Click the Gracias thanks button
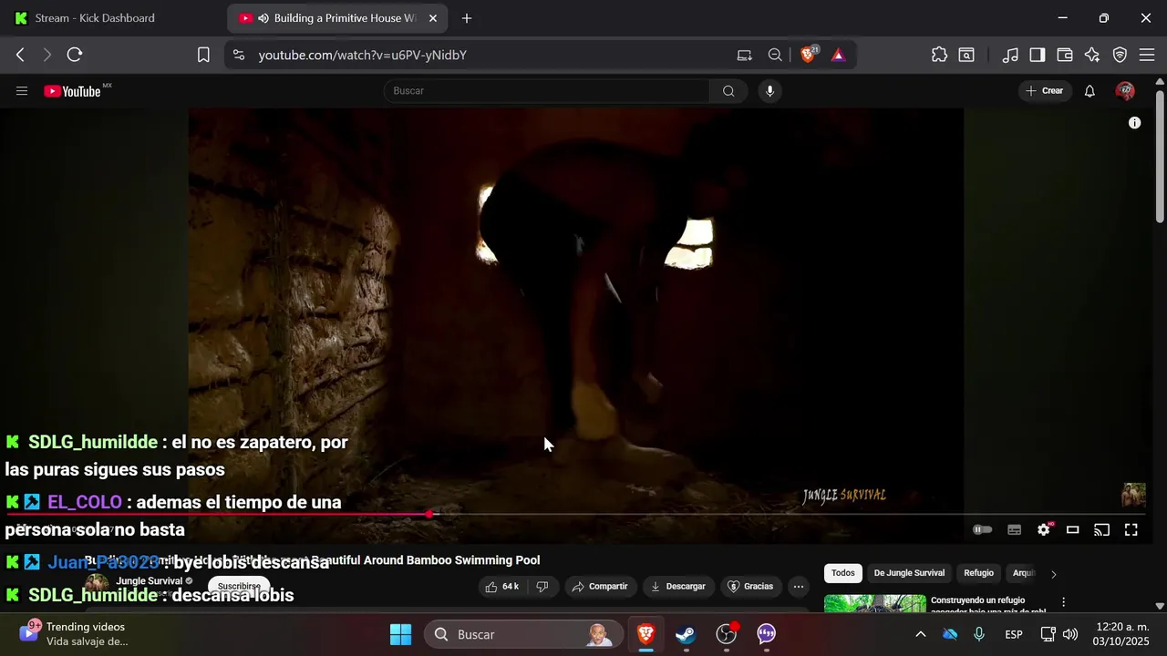Screen dimensions: 1167x656 coord(749,587)
